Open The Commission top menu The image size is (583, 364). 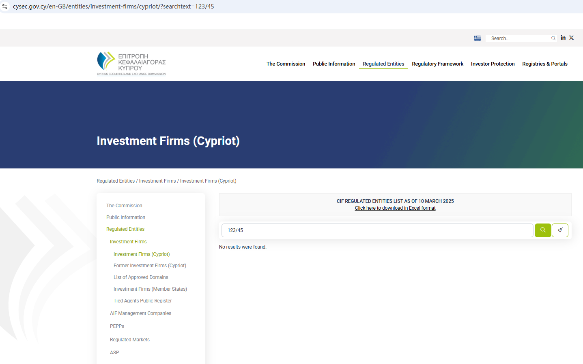(286, 64)
